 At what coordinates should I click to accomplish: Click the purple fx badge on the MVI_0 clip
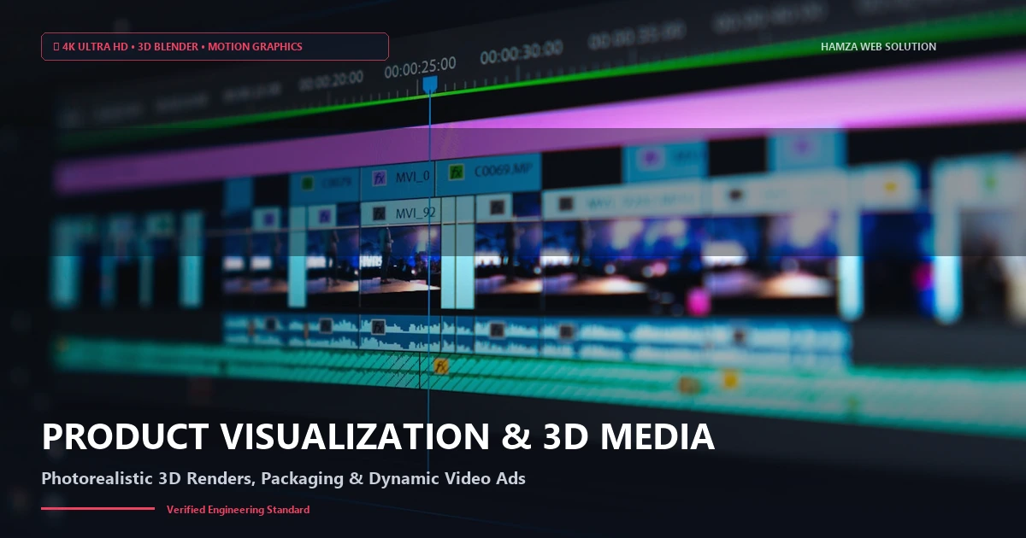click(380, 178)
